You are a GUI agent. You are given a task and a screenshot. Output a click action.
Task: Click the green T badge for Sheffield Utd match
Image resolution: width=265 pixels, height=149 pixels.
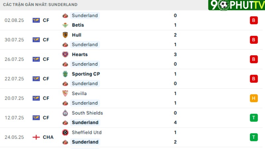[254, 137]
